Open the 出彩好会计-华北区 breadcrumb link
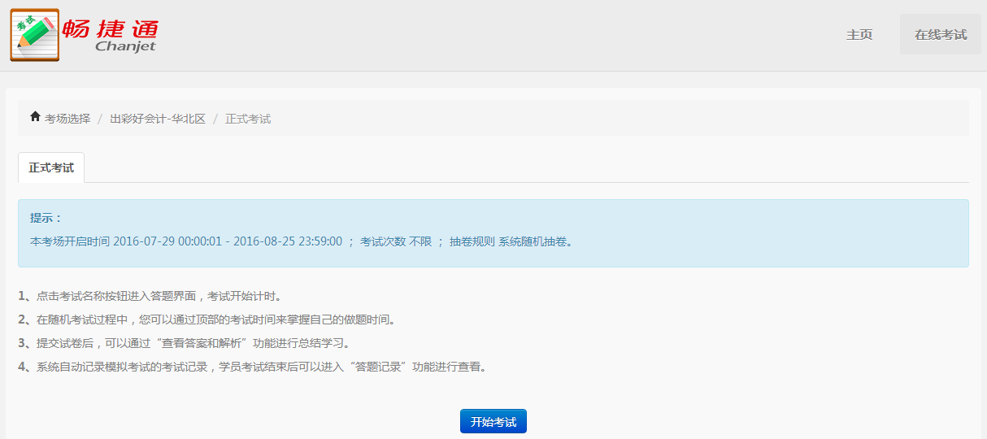 tap(158, 119)
